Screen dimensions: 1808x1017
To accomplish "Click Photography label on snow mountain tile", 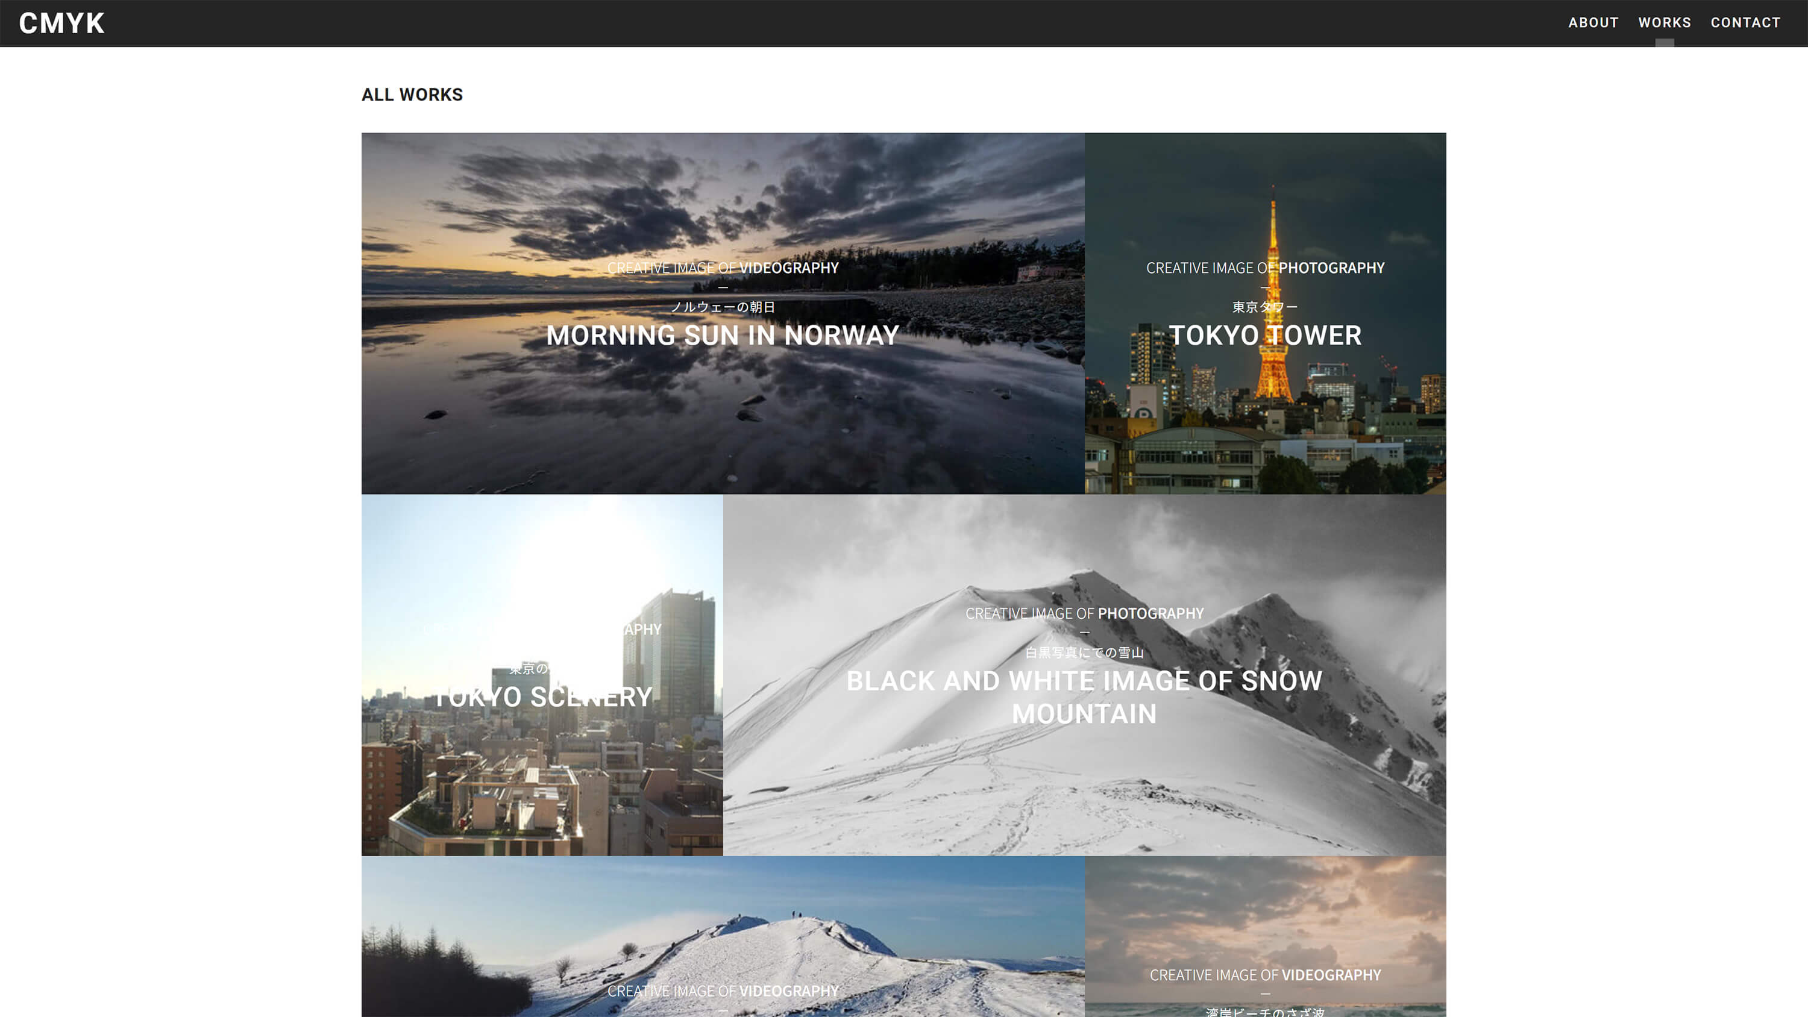I will tap(1150, 613).
